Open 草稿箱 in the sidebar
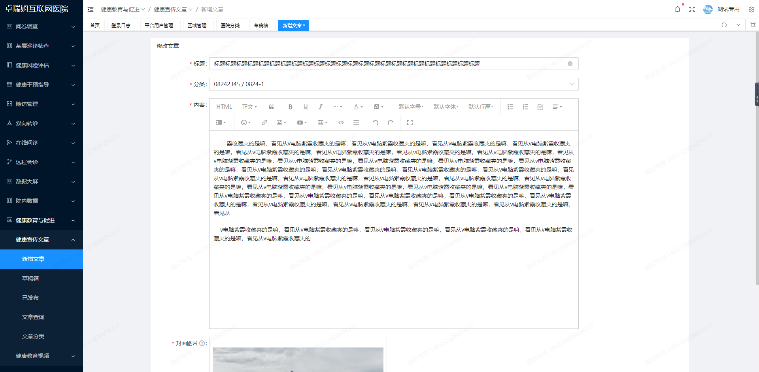 tap(42, 278)
